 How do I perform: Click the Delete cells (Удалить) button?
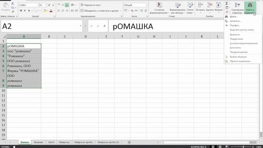coord(210,7)
